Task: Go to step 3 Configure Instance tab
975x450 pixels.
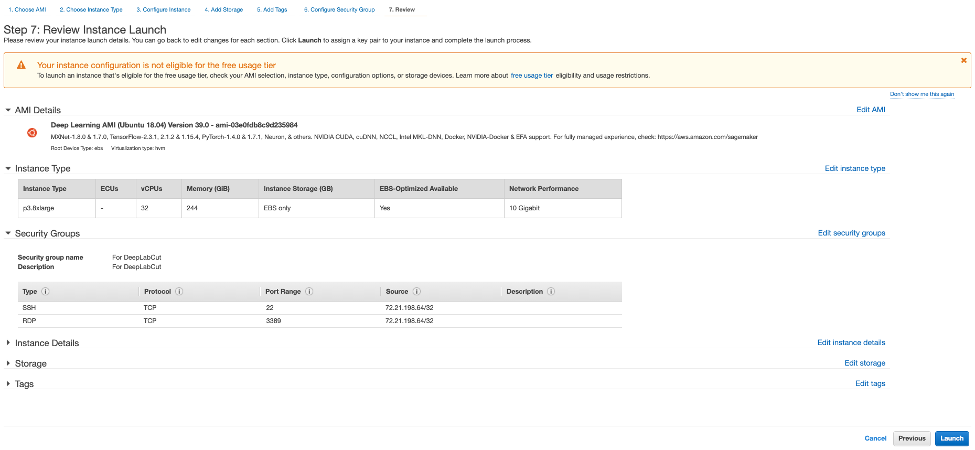Action: click(164, 9)
